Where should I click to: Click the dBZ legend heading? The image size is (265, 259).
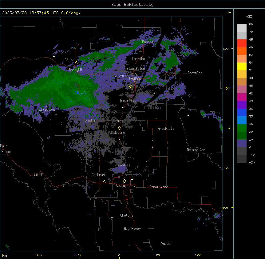[249, 16]
